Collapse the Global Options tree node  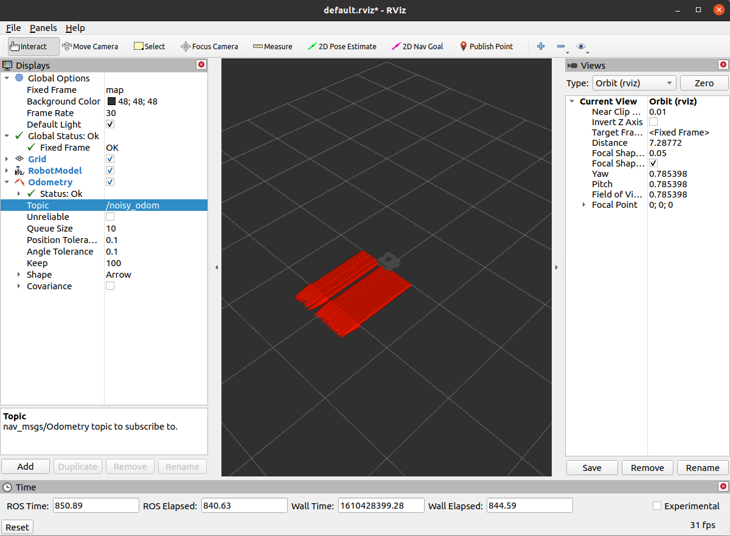tap(7, 78)
